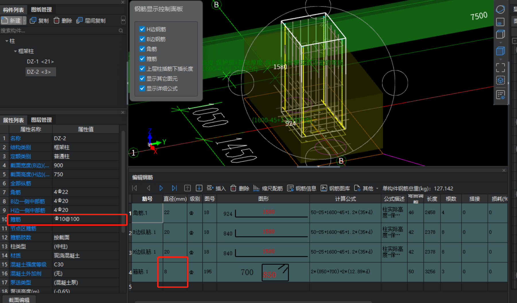Screen dimensions: 517x303
Task: Click the 计算公式 column header
Action: 345,199
